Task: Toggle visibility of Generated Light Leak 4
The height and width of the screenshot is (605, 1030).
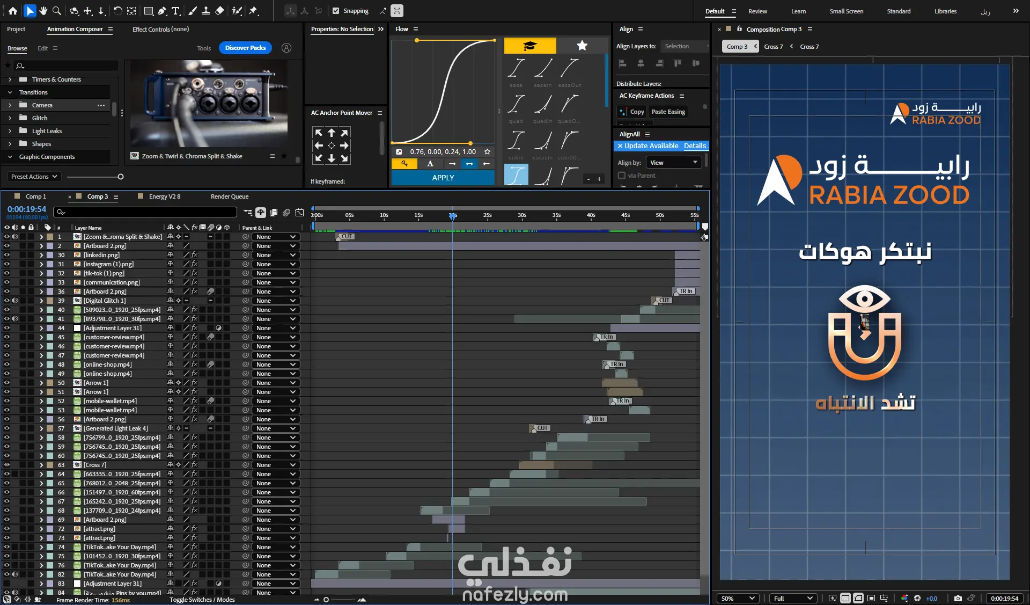Action: click(x=7, y=428)
